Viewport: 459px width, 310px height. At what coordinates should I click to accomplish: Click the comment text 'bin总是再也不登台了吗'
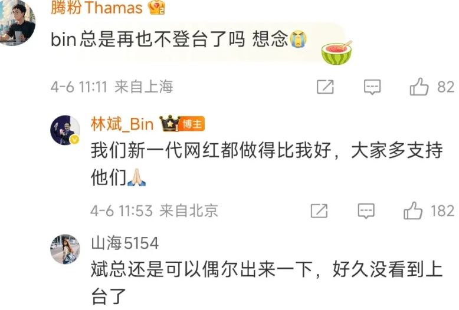148,39
